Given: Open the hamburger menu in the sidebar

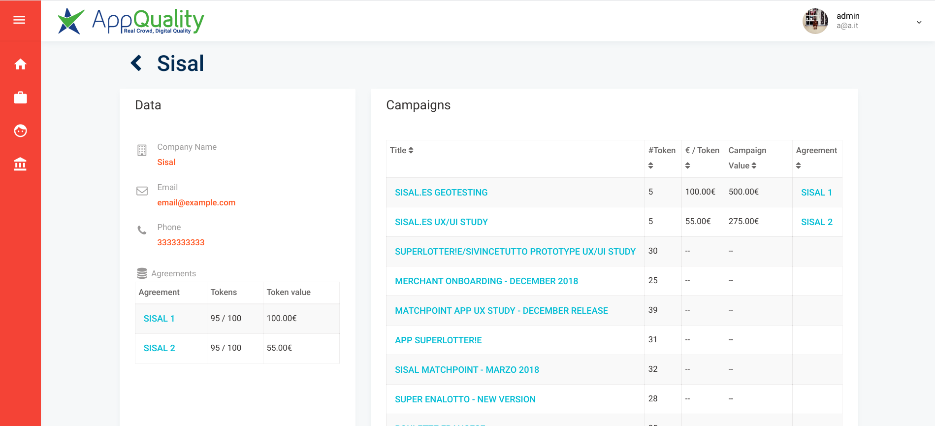Looking at the screenshot, I should pyautogui.click(x=19, y=20).
